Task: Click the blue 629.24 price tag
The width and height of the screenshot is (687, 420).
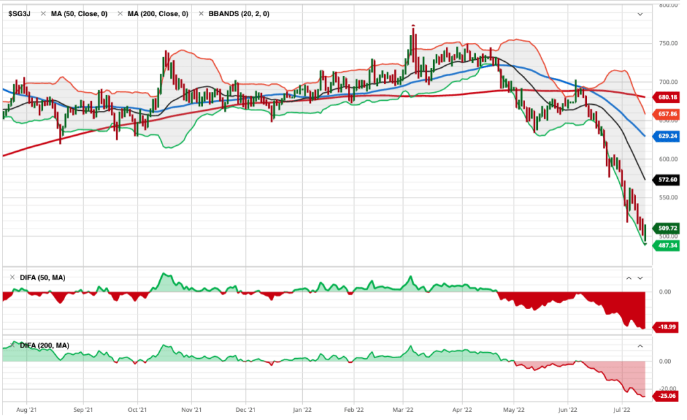Action: (x=668, y=136)
